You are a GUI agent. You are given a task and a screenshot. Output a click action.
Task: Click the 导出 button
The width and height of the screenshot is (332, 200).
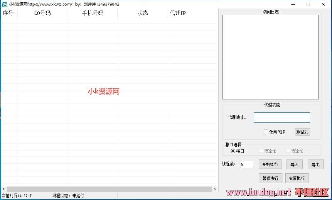click(x=315, y=164)
